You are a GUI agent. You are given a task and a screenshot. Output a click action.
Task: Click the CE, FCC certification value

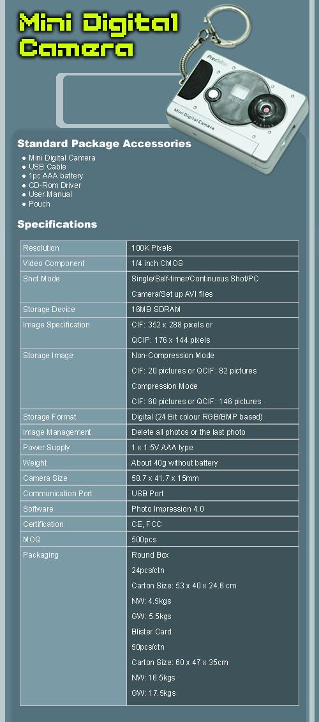[x=147, y=524]
